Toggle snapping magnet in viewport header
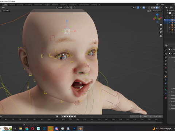Viewport: 175px width, 131px height. click(71, 8)
